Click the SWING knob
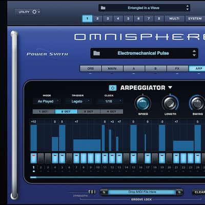This screenshot has width=205, height=205. click(197, 103)
